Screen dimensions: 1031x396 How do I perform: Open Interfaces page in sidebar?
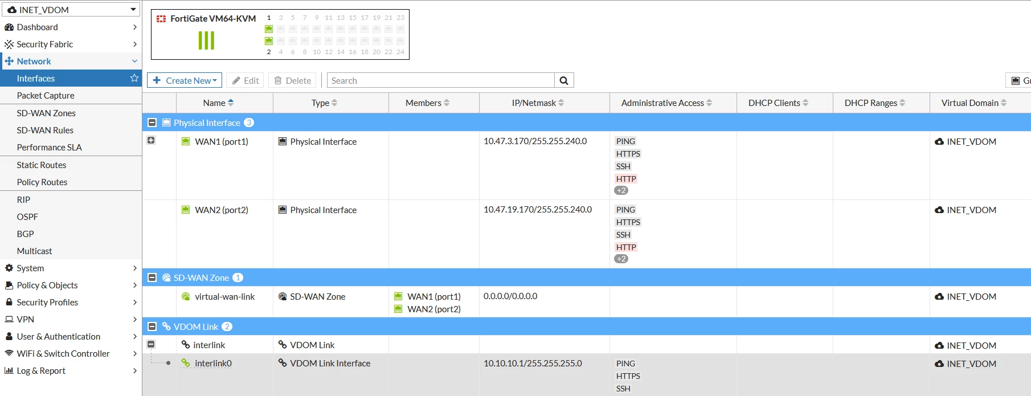point(71,78)
